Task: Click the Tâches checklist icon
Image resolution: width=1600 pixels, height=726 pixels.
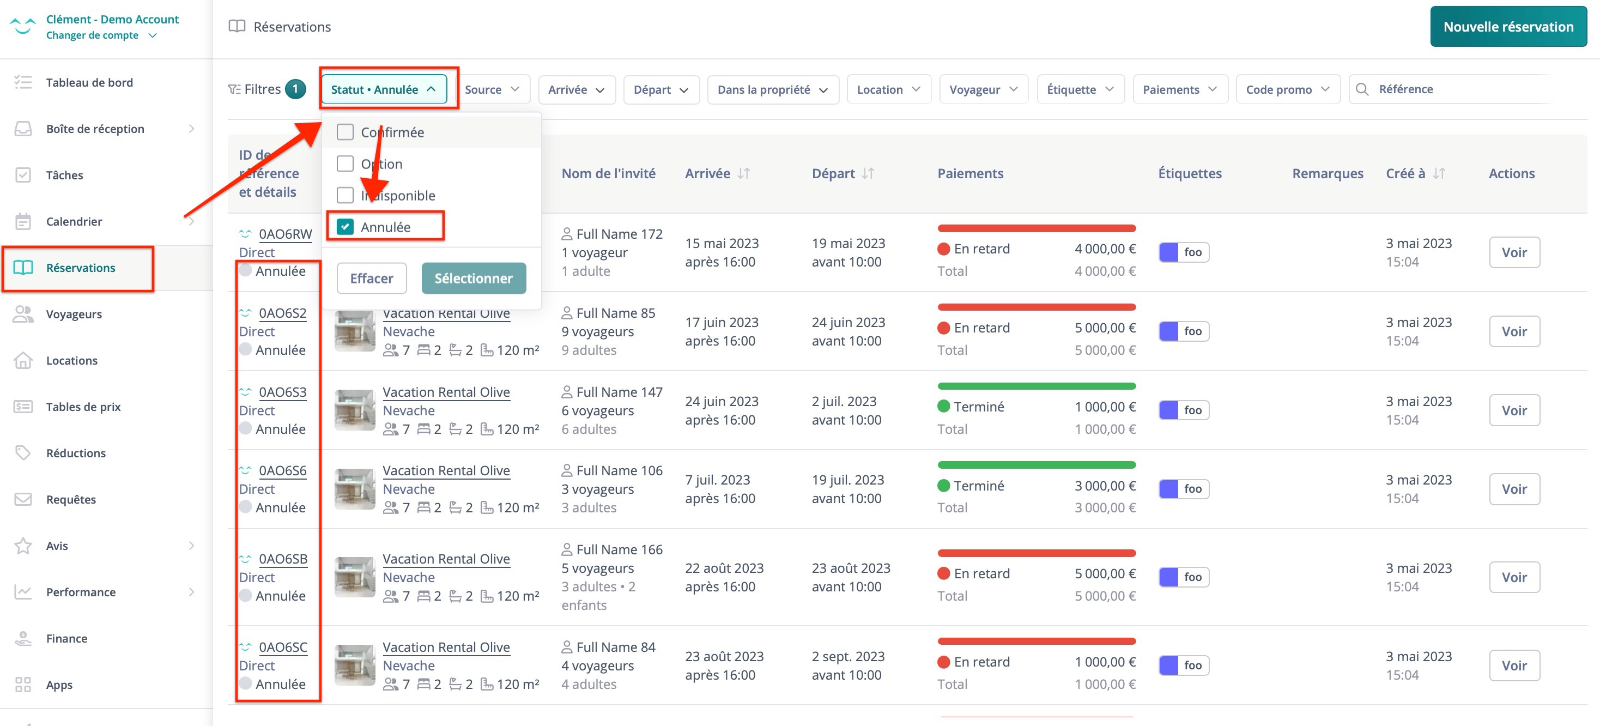Action: point(23,175)
